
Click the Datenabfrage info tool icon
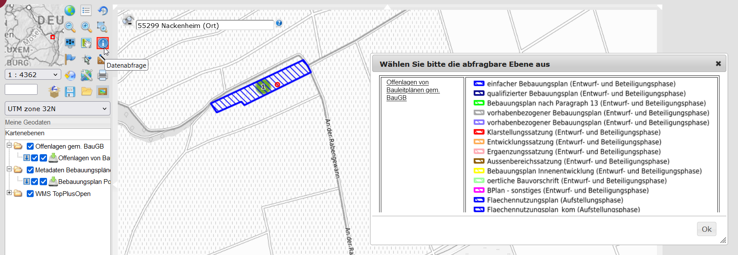[x=103, y=43]
